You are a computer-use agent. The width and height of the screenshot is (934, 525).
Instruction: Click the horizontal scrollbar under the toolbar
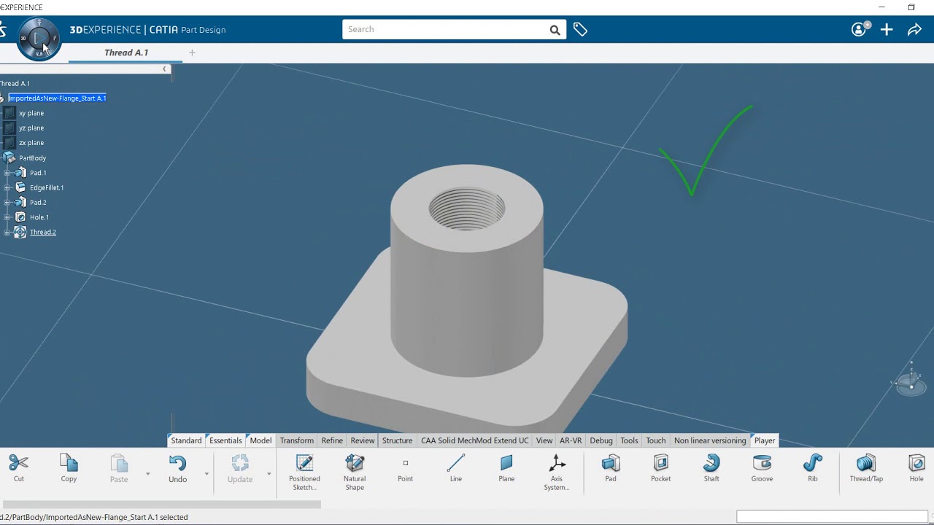pyautogui.click(x=162, y=504)
